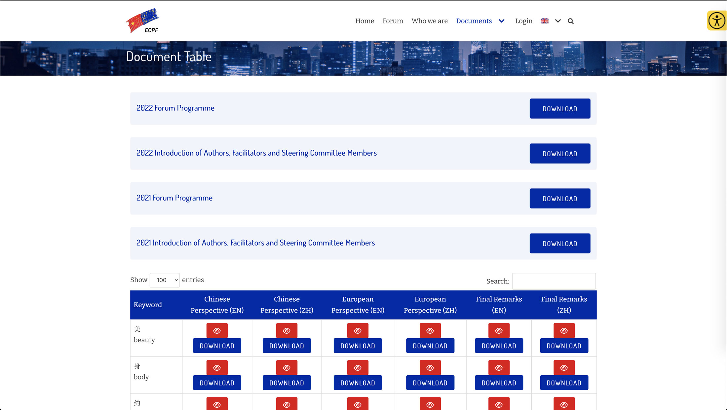The image size is (727, 410).
Task: Sort by European Perspective (ZH) header
Action: point(430,305)
